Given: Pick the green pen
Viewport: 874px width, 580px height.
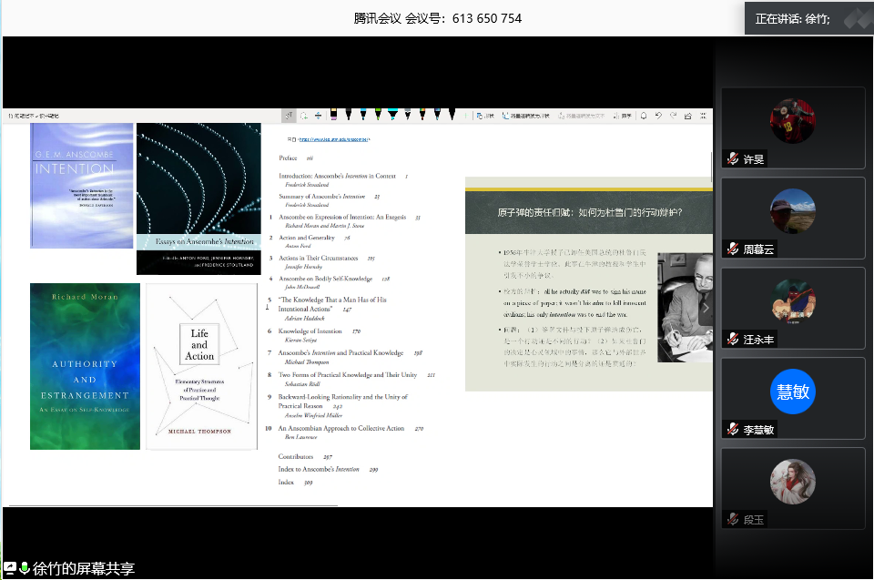Looking at the screenshot, I should (x=378, y=115).
